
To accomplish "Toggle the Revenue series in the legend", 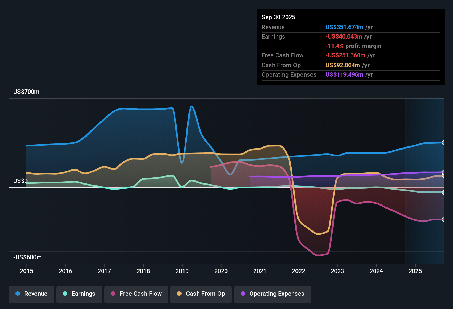I will coord(31,294).
